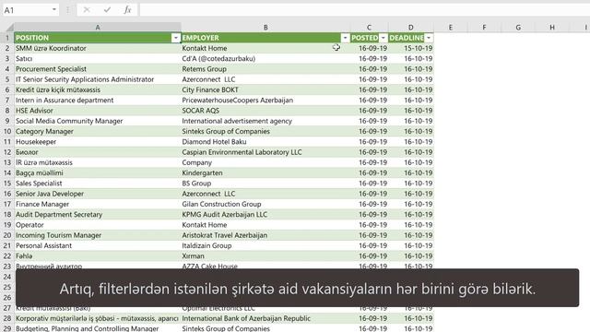Viewport: 590px width, 332px height.
Task: Click cell 'SMM üzrə Koordinator'
Action: [98, 48]
